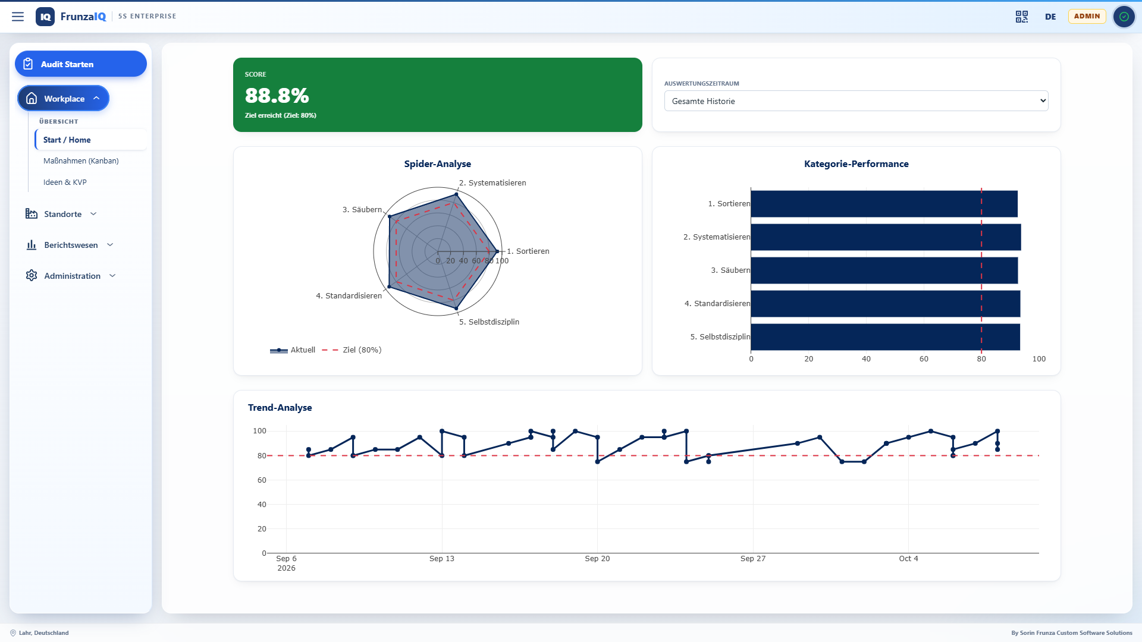The width and height of the screenshot is (1142, 642).
Task: Click the 2. Systematisieren spider axis label
Action: coord(492,183)
